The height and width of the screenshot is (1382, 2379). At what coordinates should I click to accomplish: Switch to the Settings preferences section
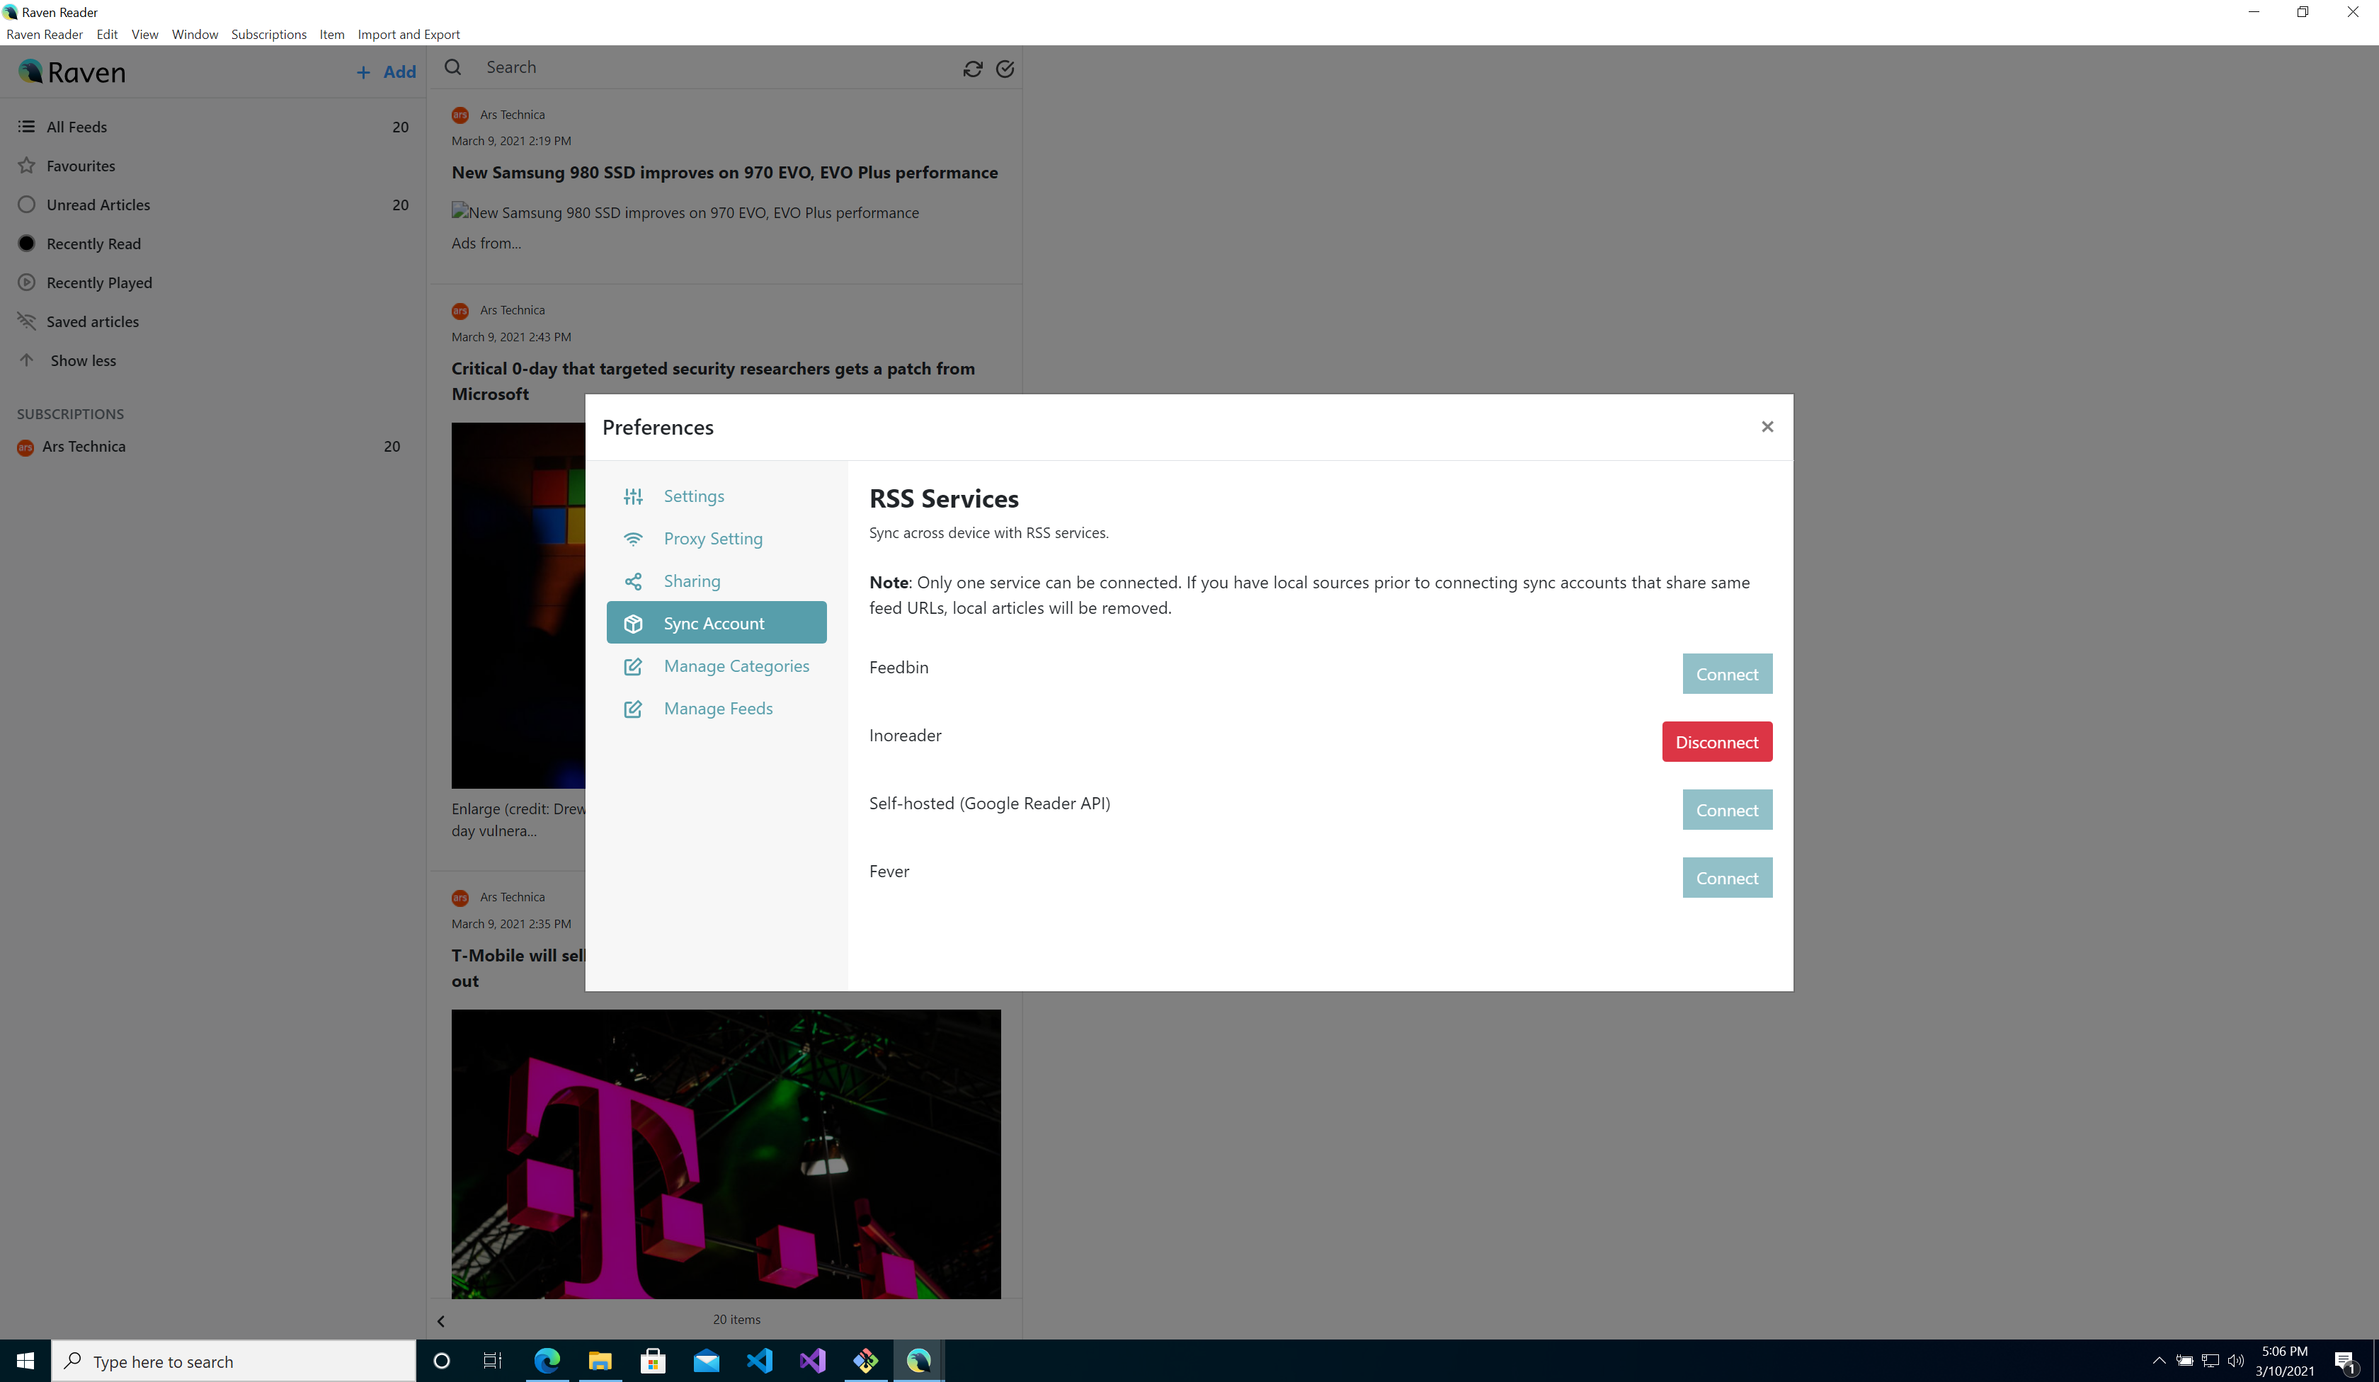693,496
